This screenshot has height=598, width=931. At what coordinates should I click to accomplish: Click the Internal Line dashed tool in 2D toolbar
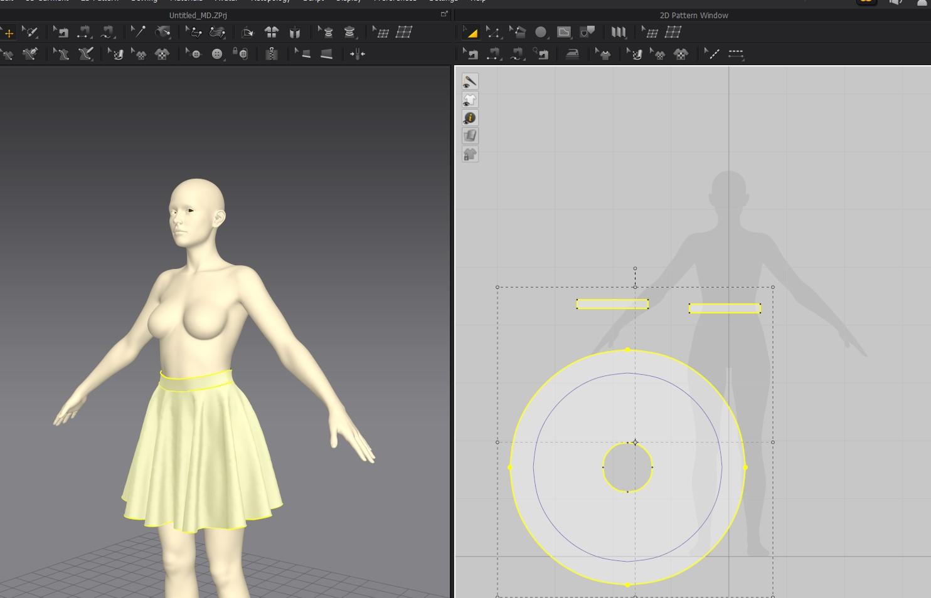713,55
